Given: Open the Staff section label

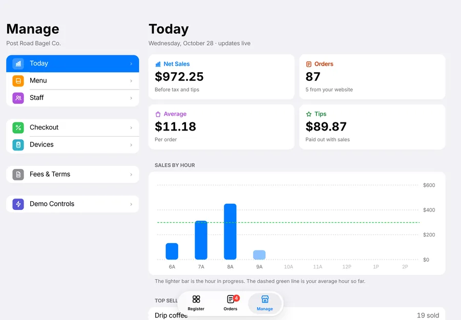Looking at the screenshot, I should coord(37,98).
